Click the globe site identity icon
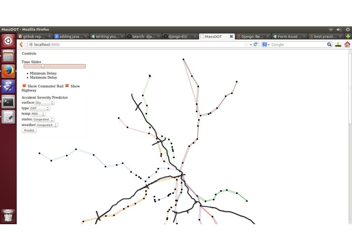Screen dimensions: 352x250 coord(31,45)
